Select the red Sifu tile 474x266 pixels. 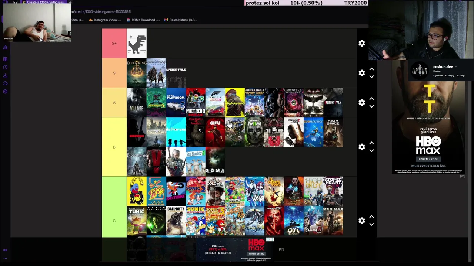(215, 132)
